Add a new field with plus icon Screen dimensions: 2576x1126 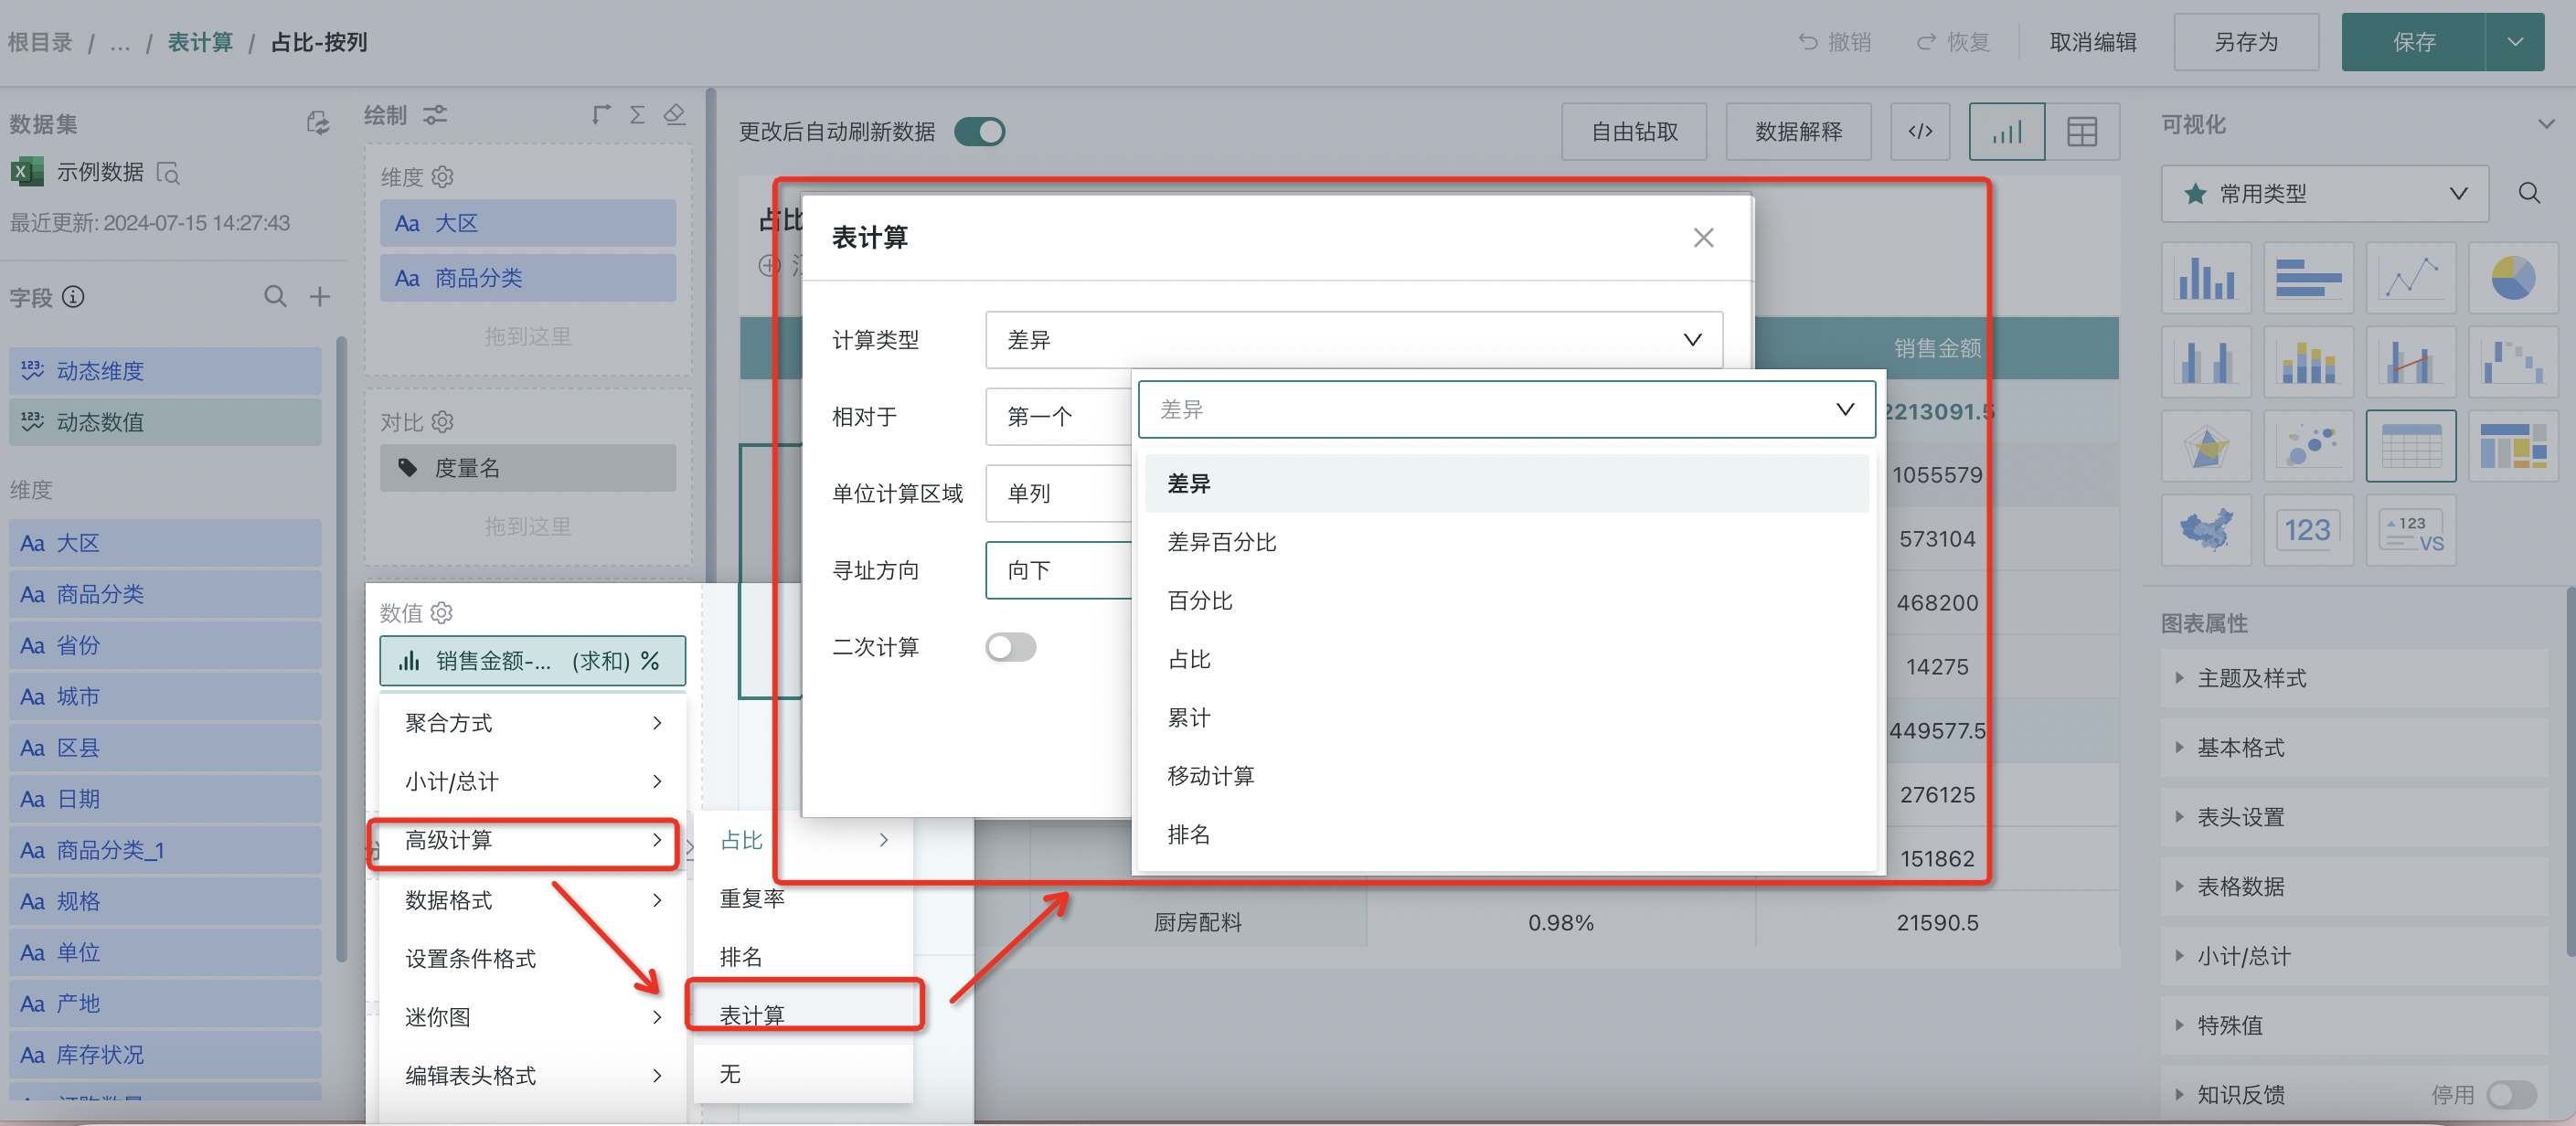point(319,297)
